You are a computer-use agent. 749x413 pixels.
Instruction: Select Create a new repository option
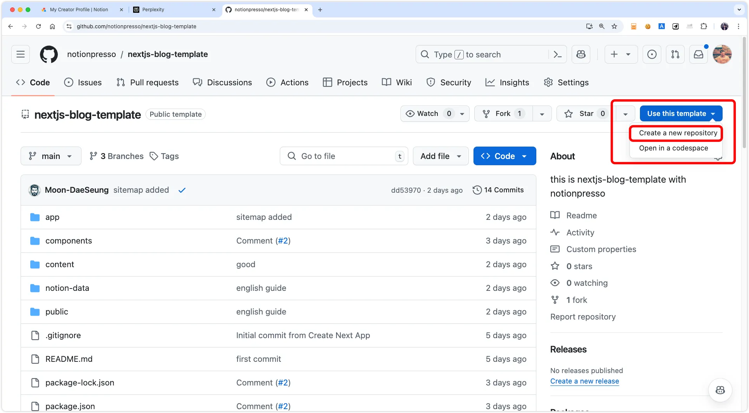678,133
